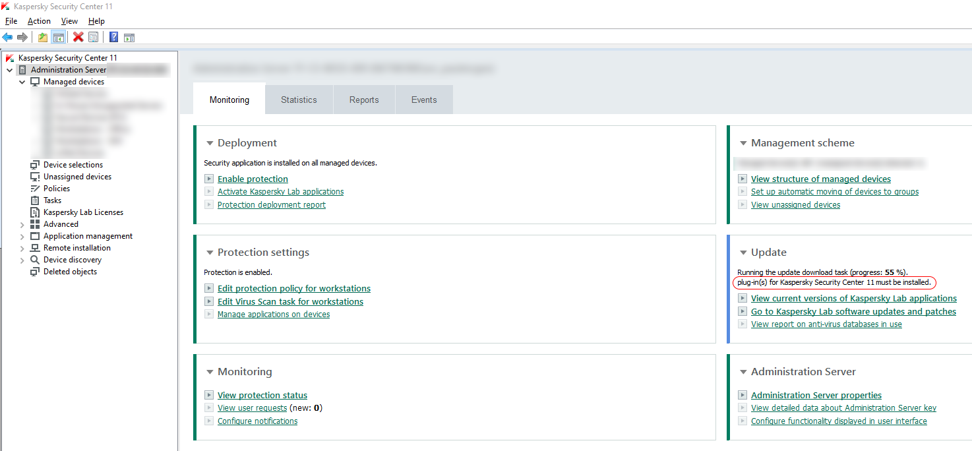Click Edit protection policy for workstations

tap(294, 288)
